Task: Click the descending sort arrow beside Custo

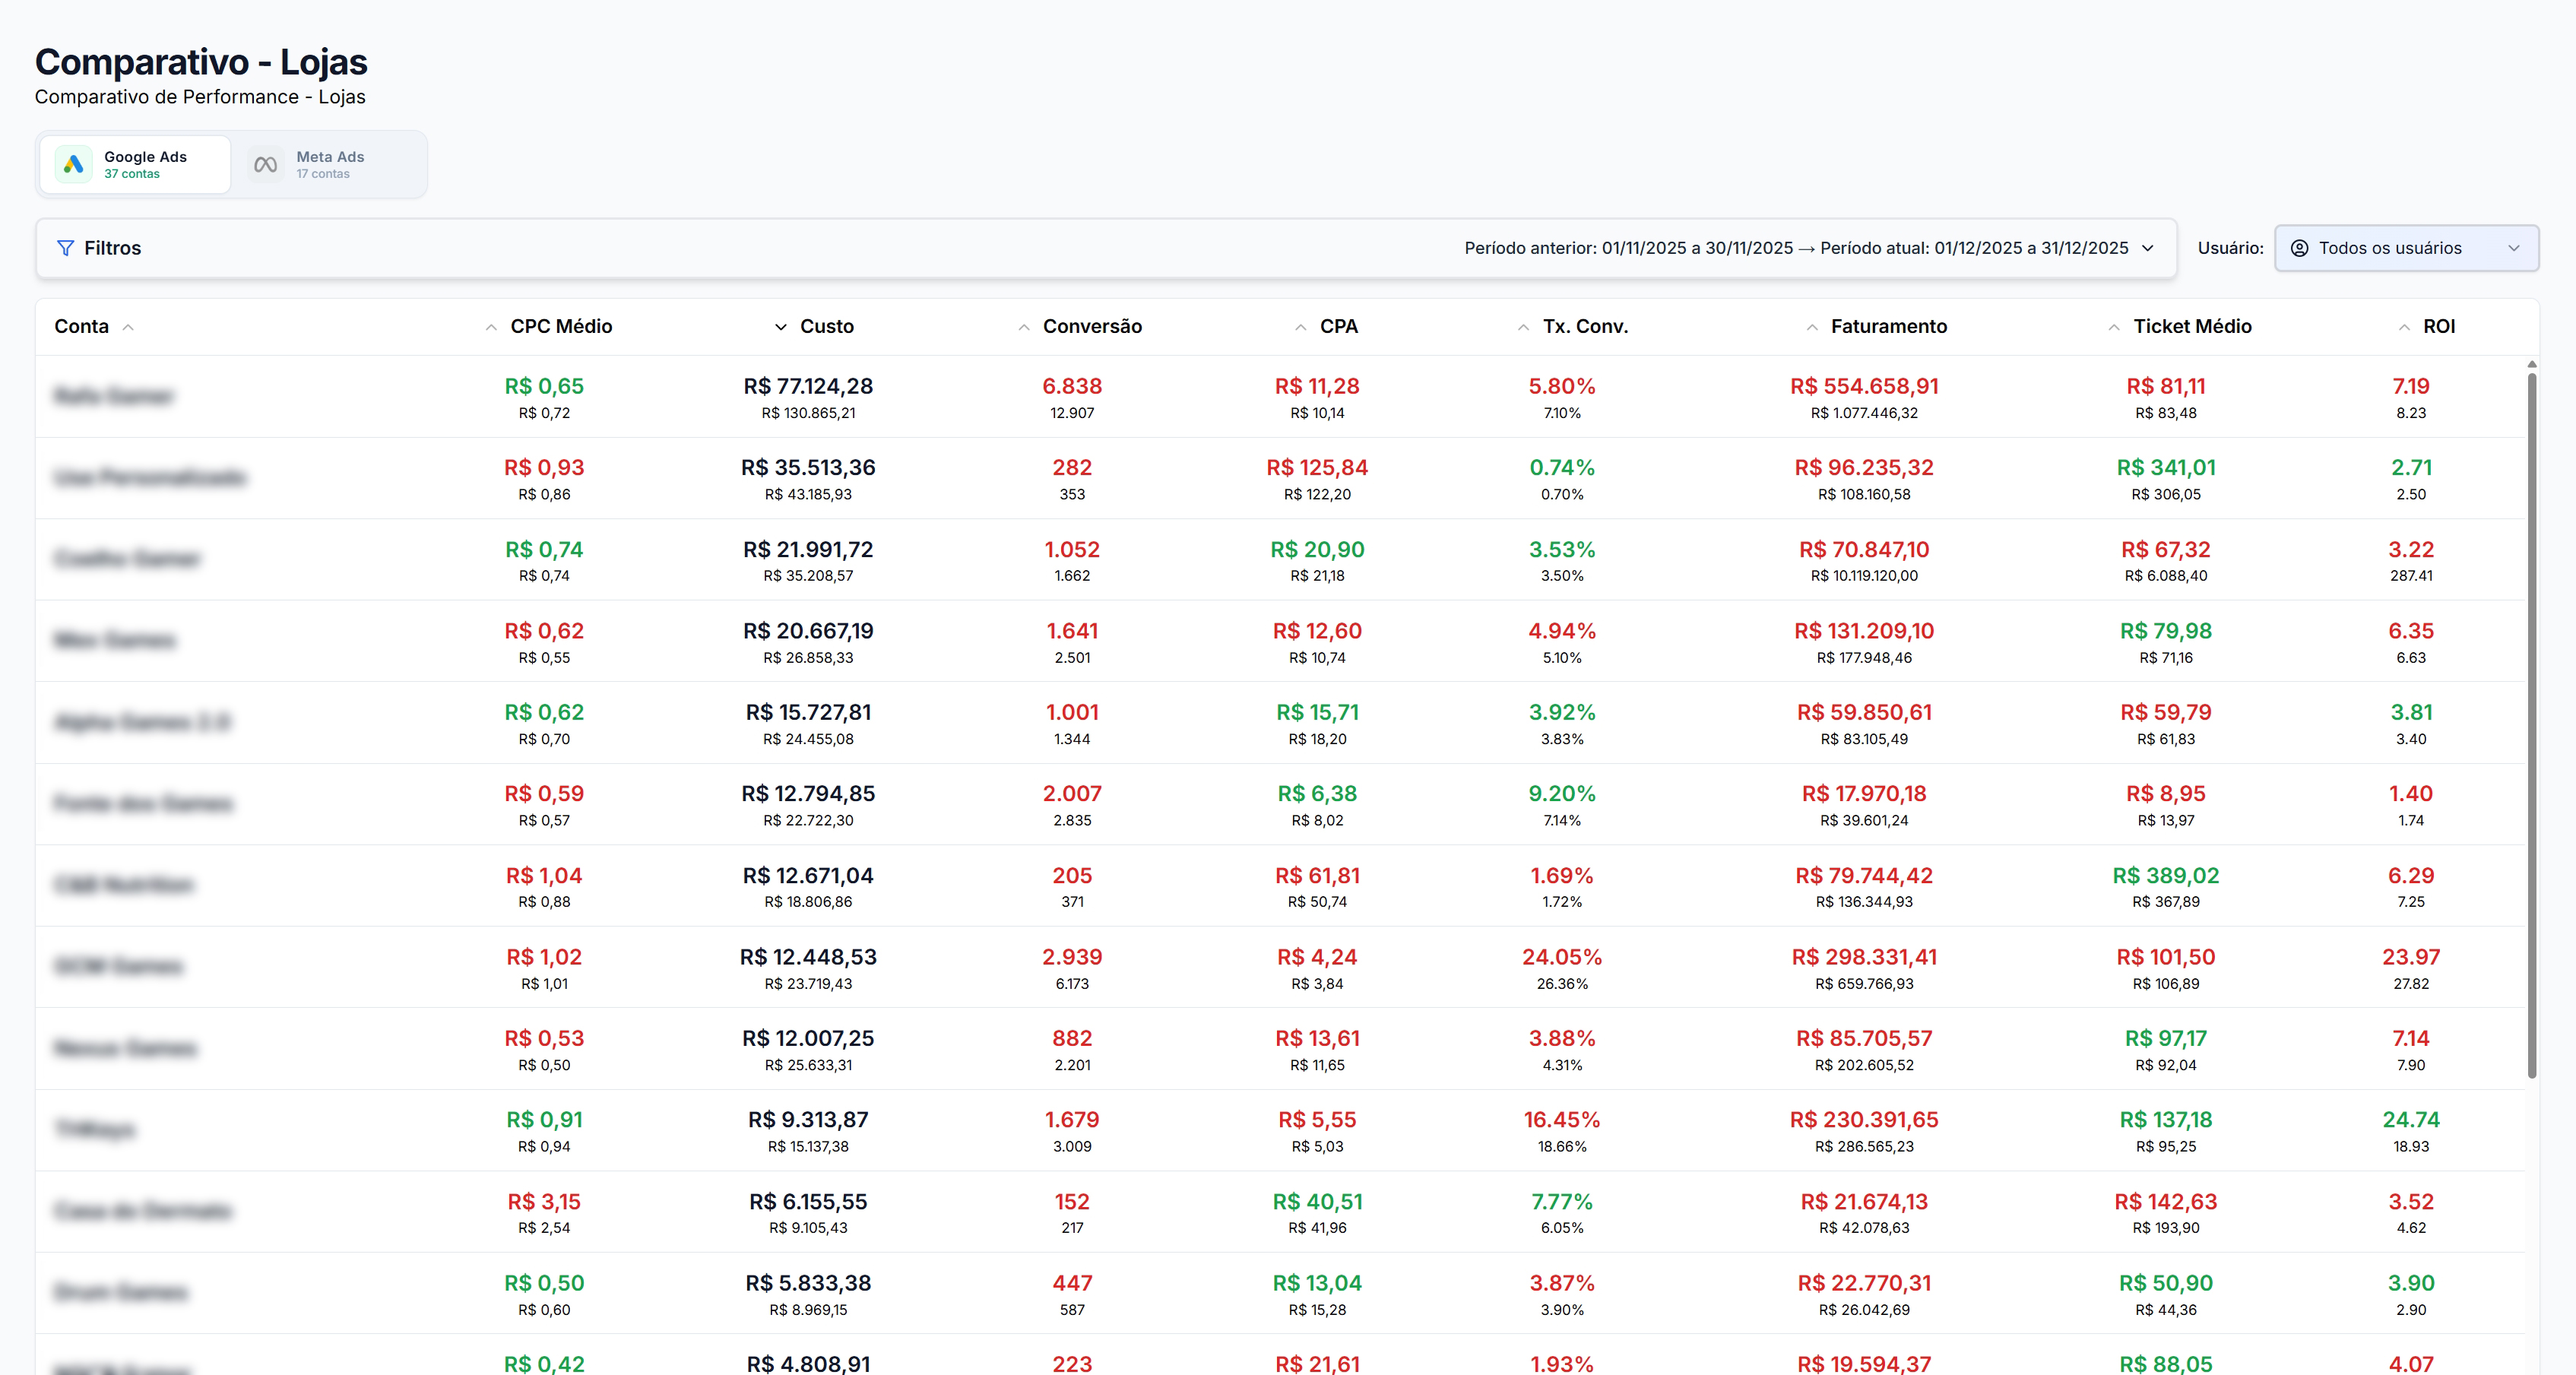Action: 781,327
